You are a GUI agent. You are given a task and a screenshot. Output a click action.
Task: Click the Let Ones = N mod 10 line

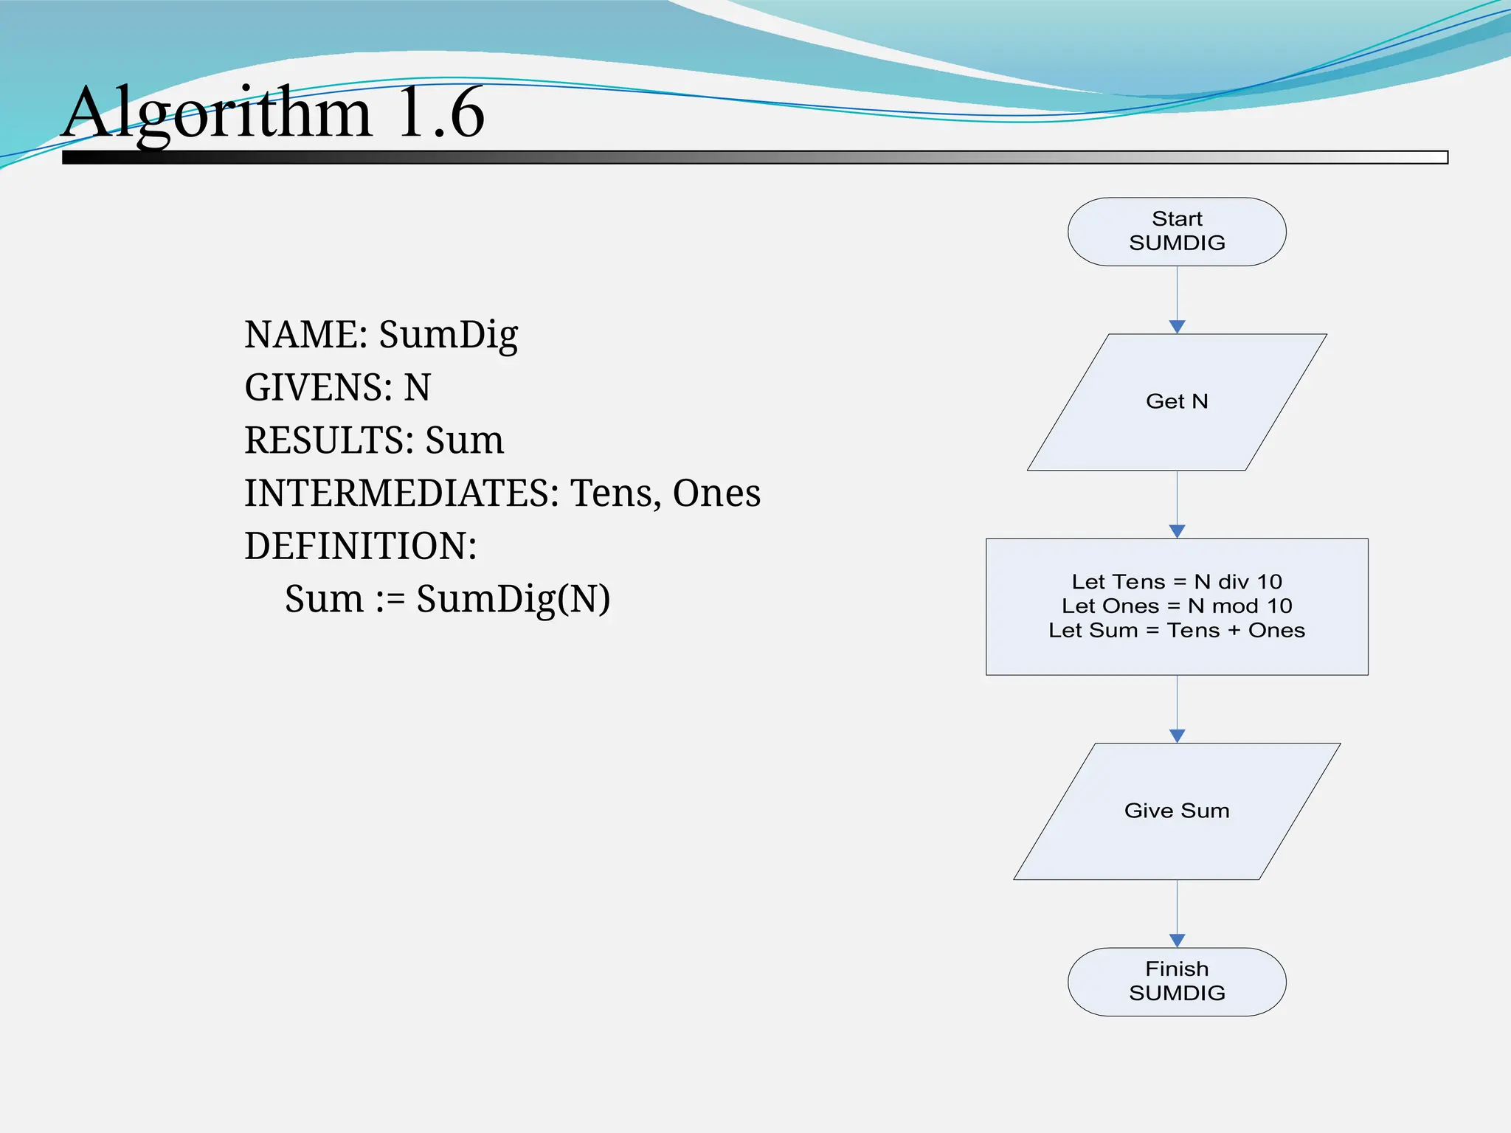point(1177,606)
